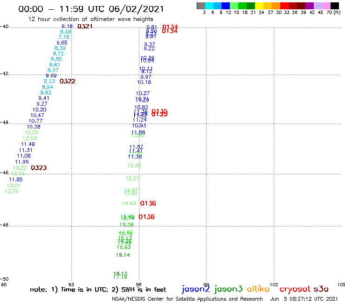Click the wave height value '8.49'
The width and height of the screenshot is (345, 303).
66,32
